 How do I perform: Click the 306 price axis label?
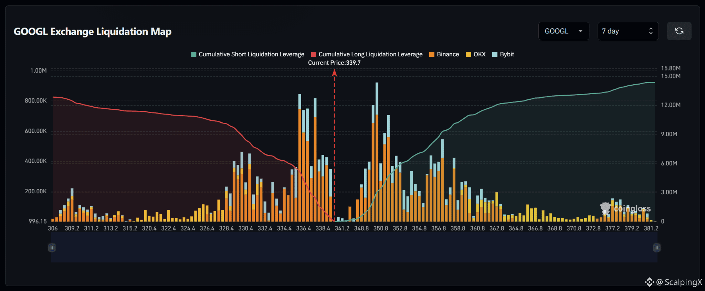click(x=53, y=228)
